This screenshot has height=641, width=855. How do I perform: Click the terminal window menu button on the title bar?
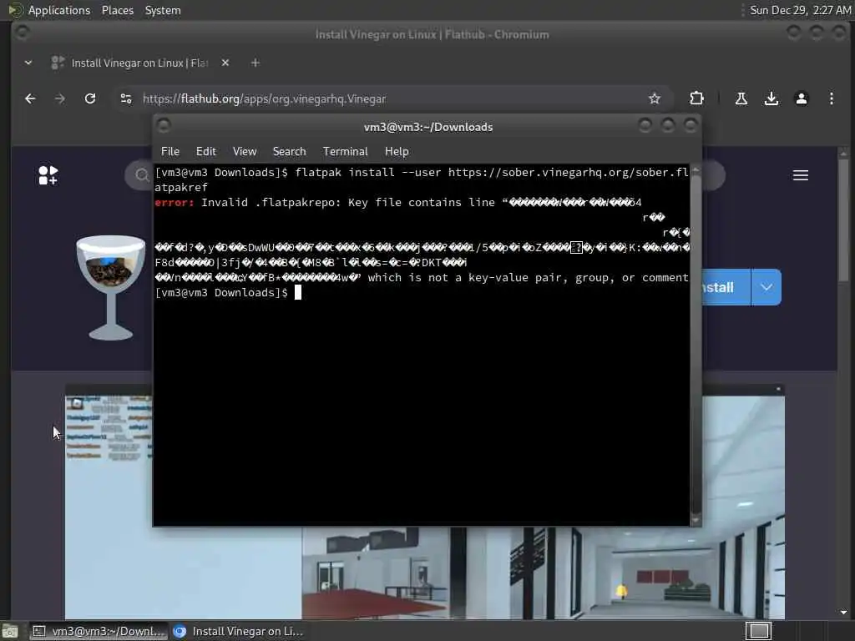coord(164,126)
